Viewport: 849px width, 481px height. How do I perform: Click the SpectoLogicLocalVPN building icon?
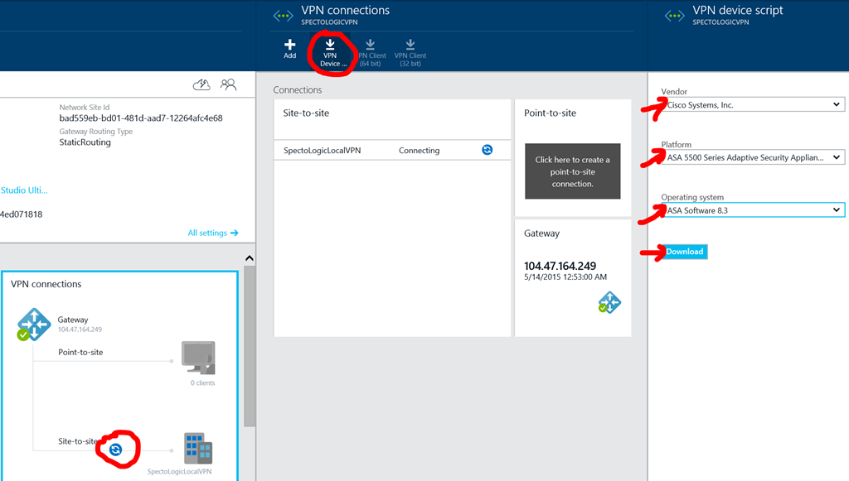click(x=198, y=448)
